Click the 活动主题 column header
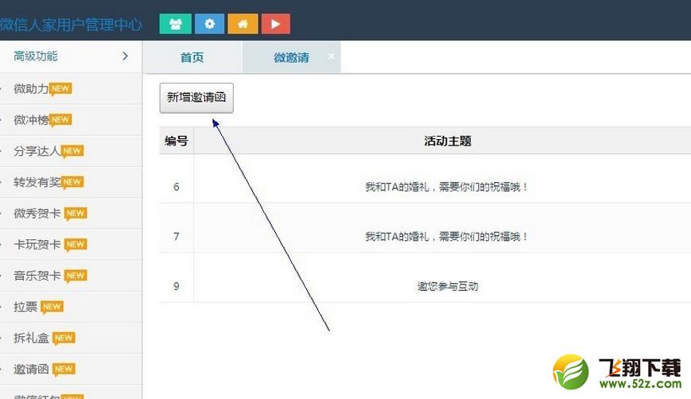Screen dimensions: 691x399 448,141
